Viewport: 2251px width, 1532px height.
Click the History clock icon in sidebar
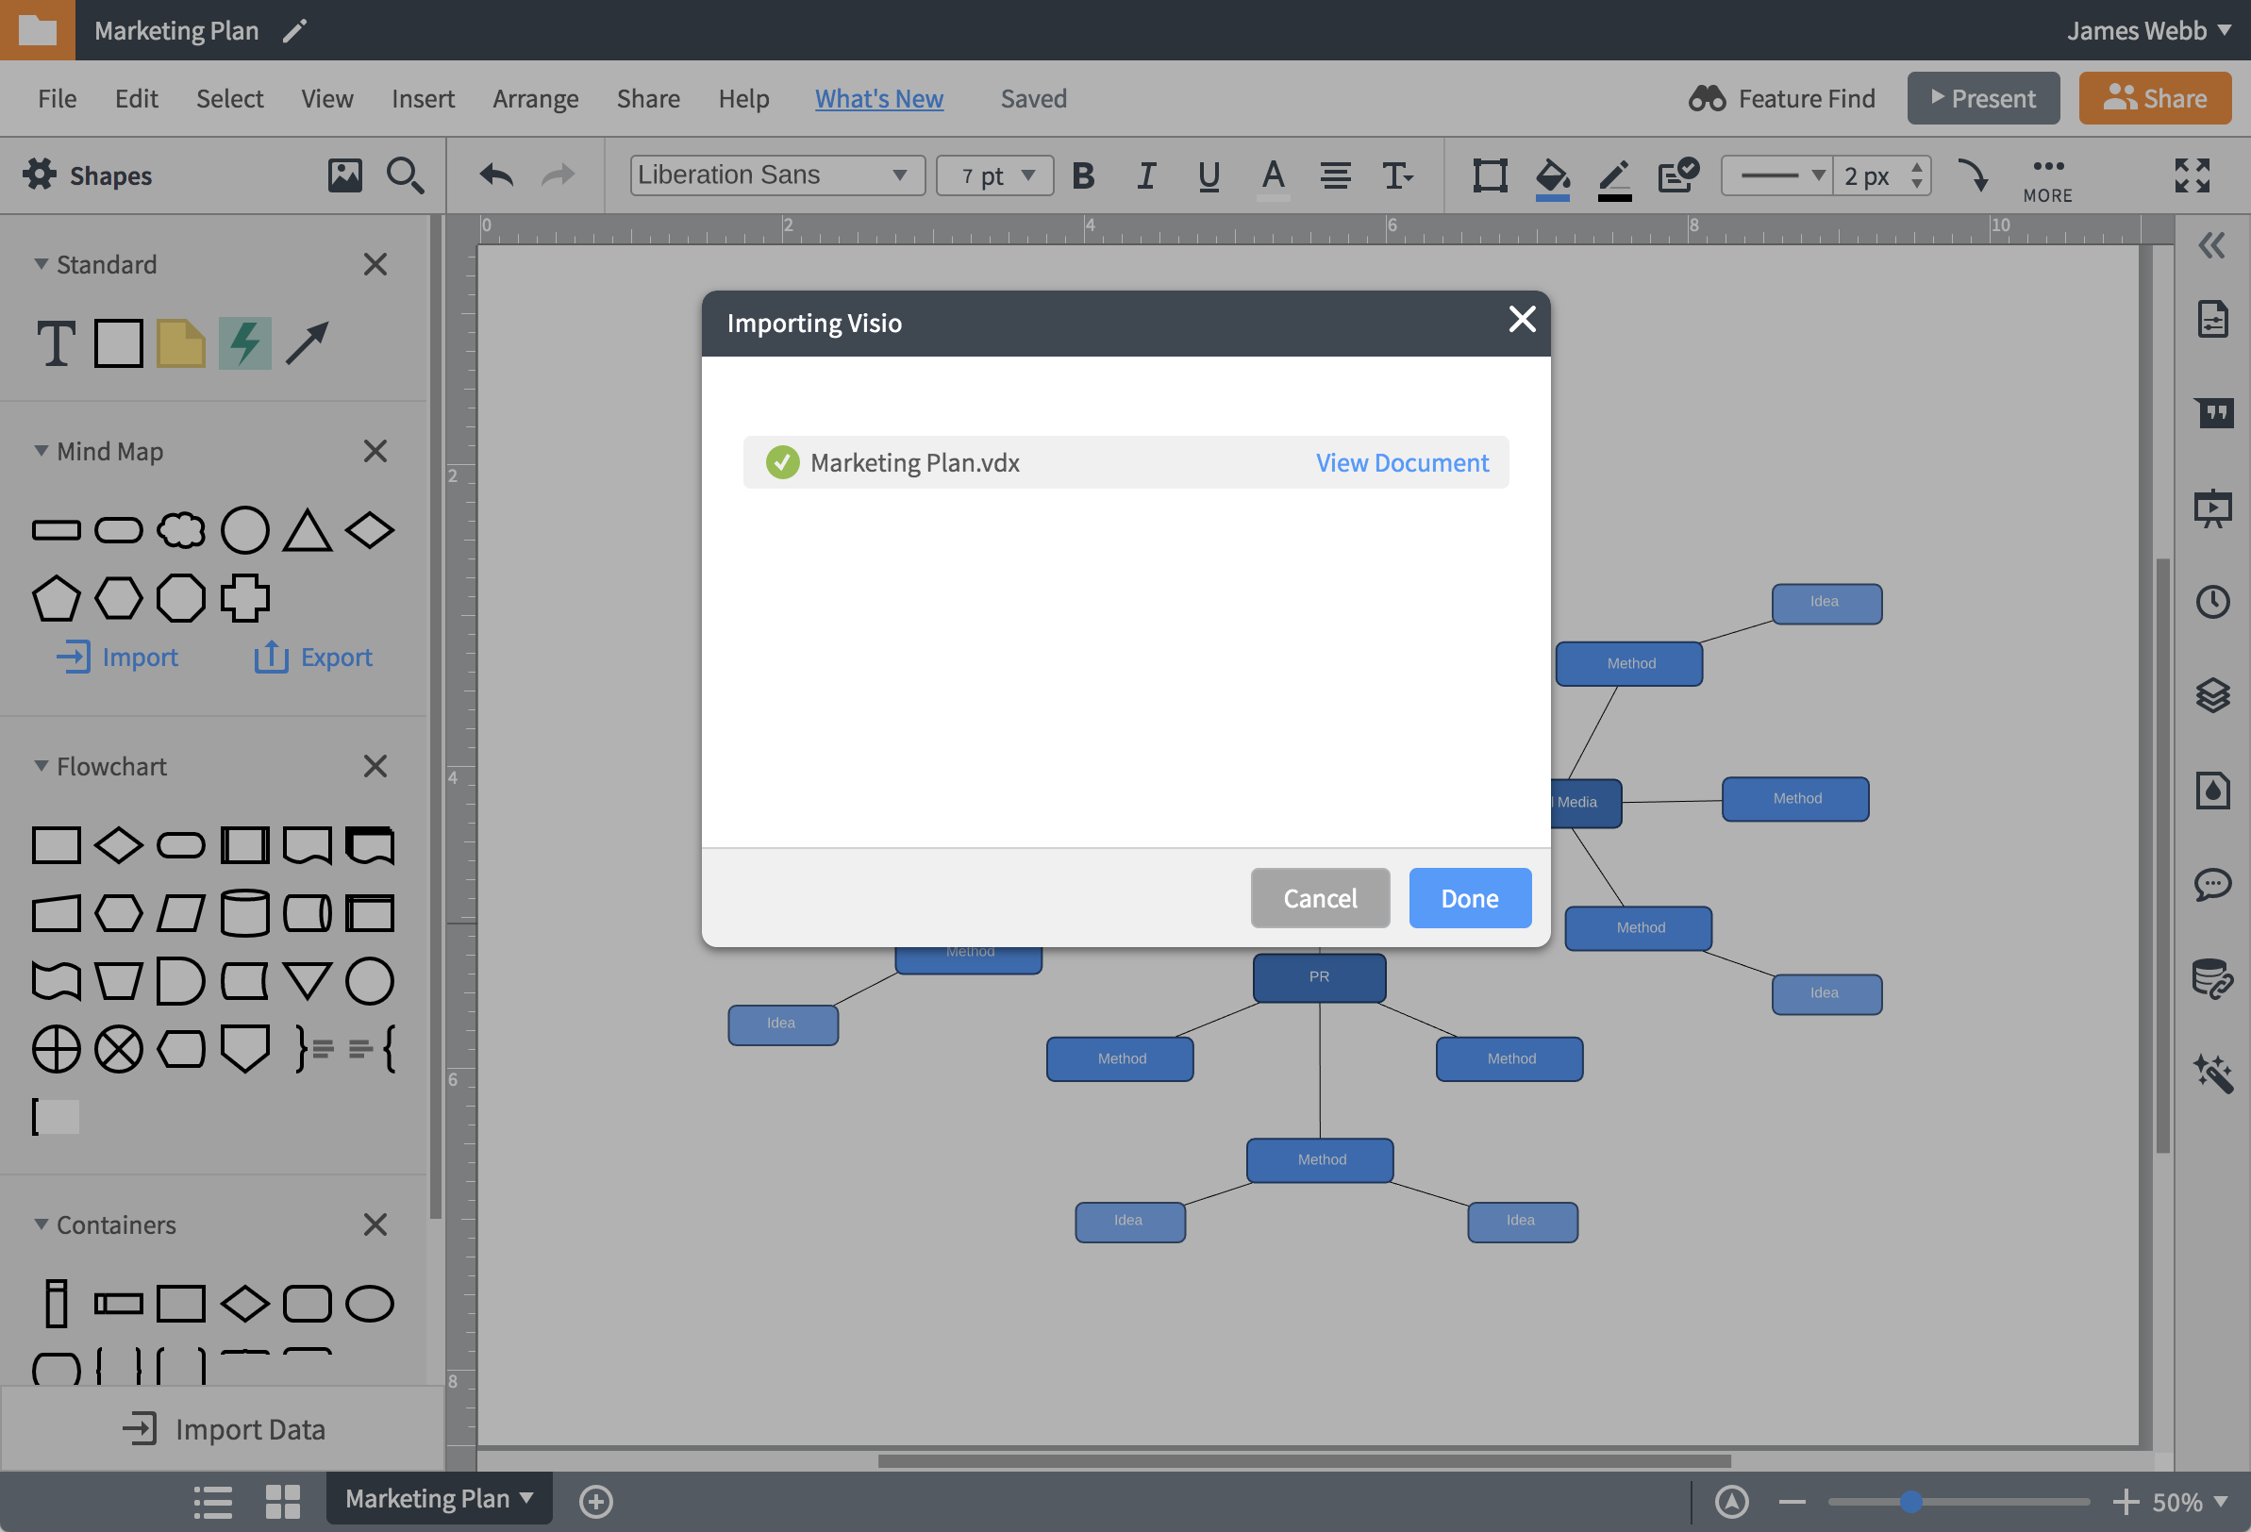pyautogui.click(x=2212, y=601)
